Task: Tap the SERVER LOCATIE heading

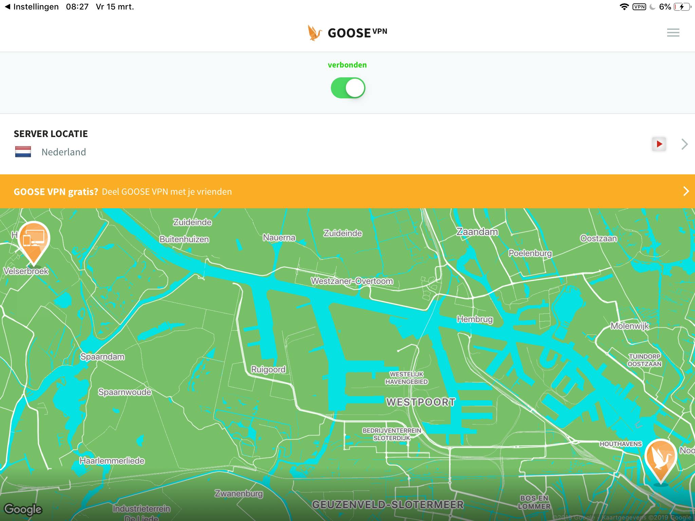Action: click(x=51, y=134)
